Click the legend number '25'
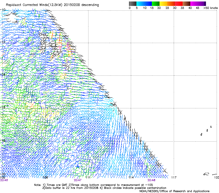The width and height of the screenshot is (219, 193). [167, 8]
